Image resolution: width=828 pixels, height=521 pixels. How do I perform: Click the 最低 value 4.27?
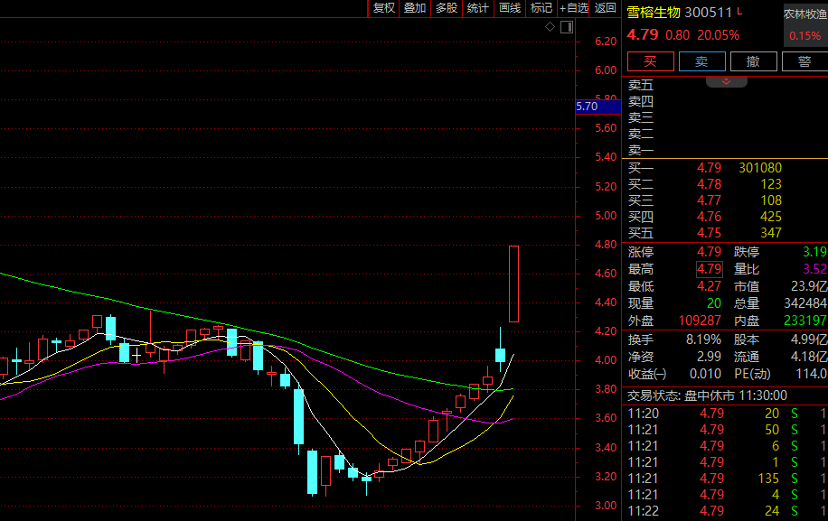tap(709, 286)
